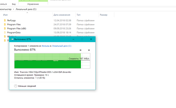Minimize the Выполнено 87% dialog

pyautogui.click(x=73, y=39)
